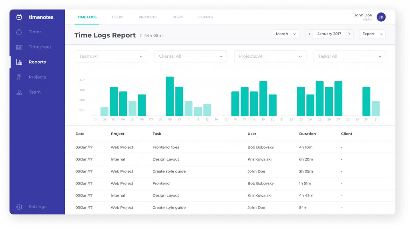Open the Month period dropdown
The image size is (410, 229).
tap(286, 34)
